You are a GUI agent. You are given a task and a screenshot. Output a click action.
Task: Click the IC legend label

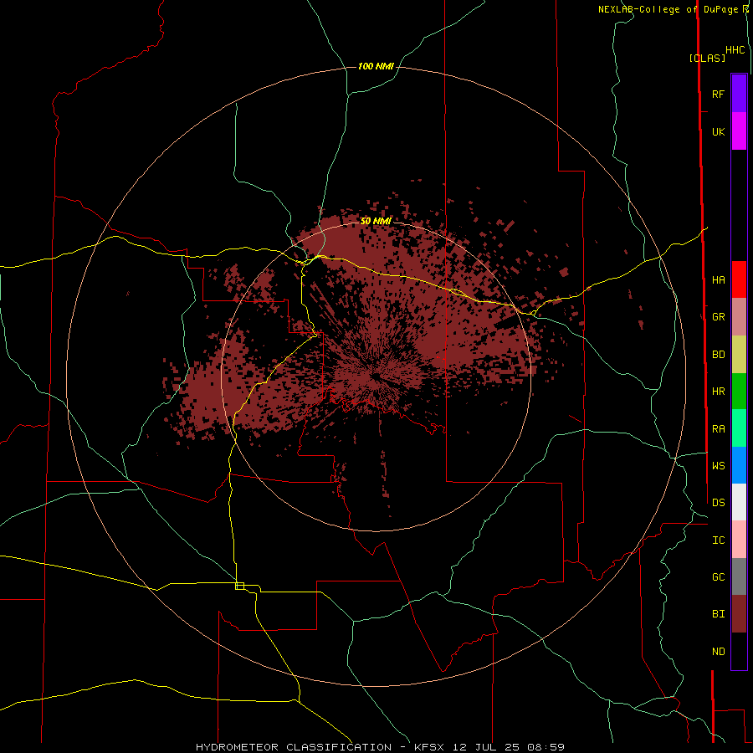click(x=718, y=540)
